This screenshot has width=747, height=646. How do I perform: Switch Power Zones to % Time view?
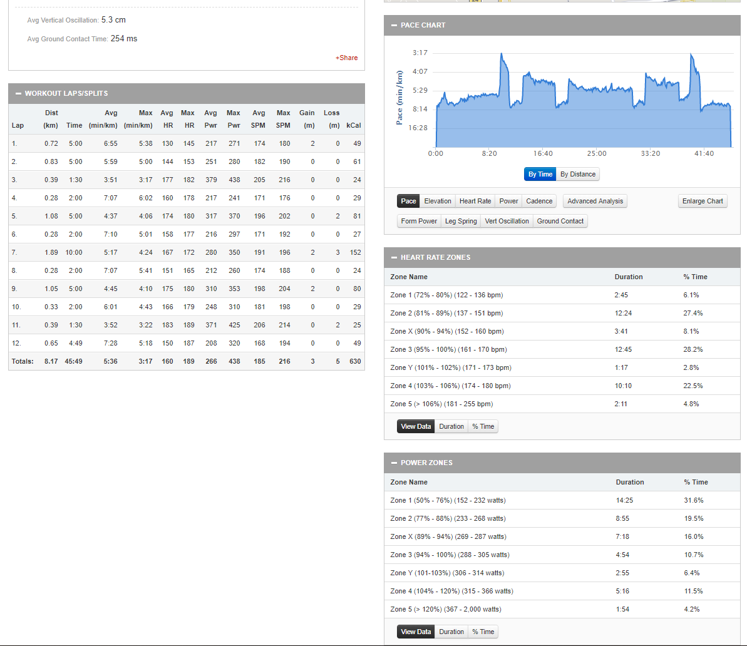[x=483, y=632]
